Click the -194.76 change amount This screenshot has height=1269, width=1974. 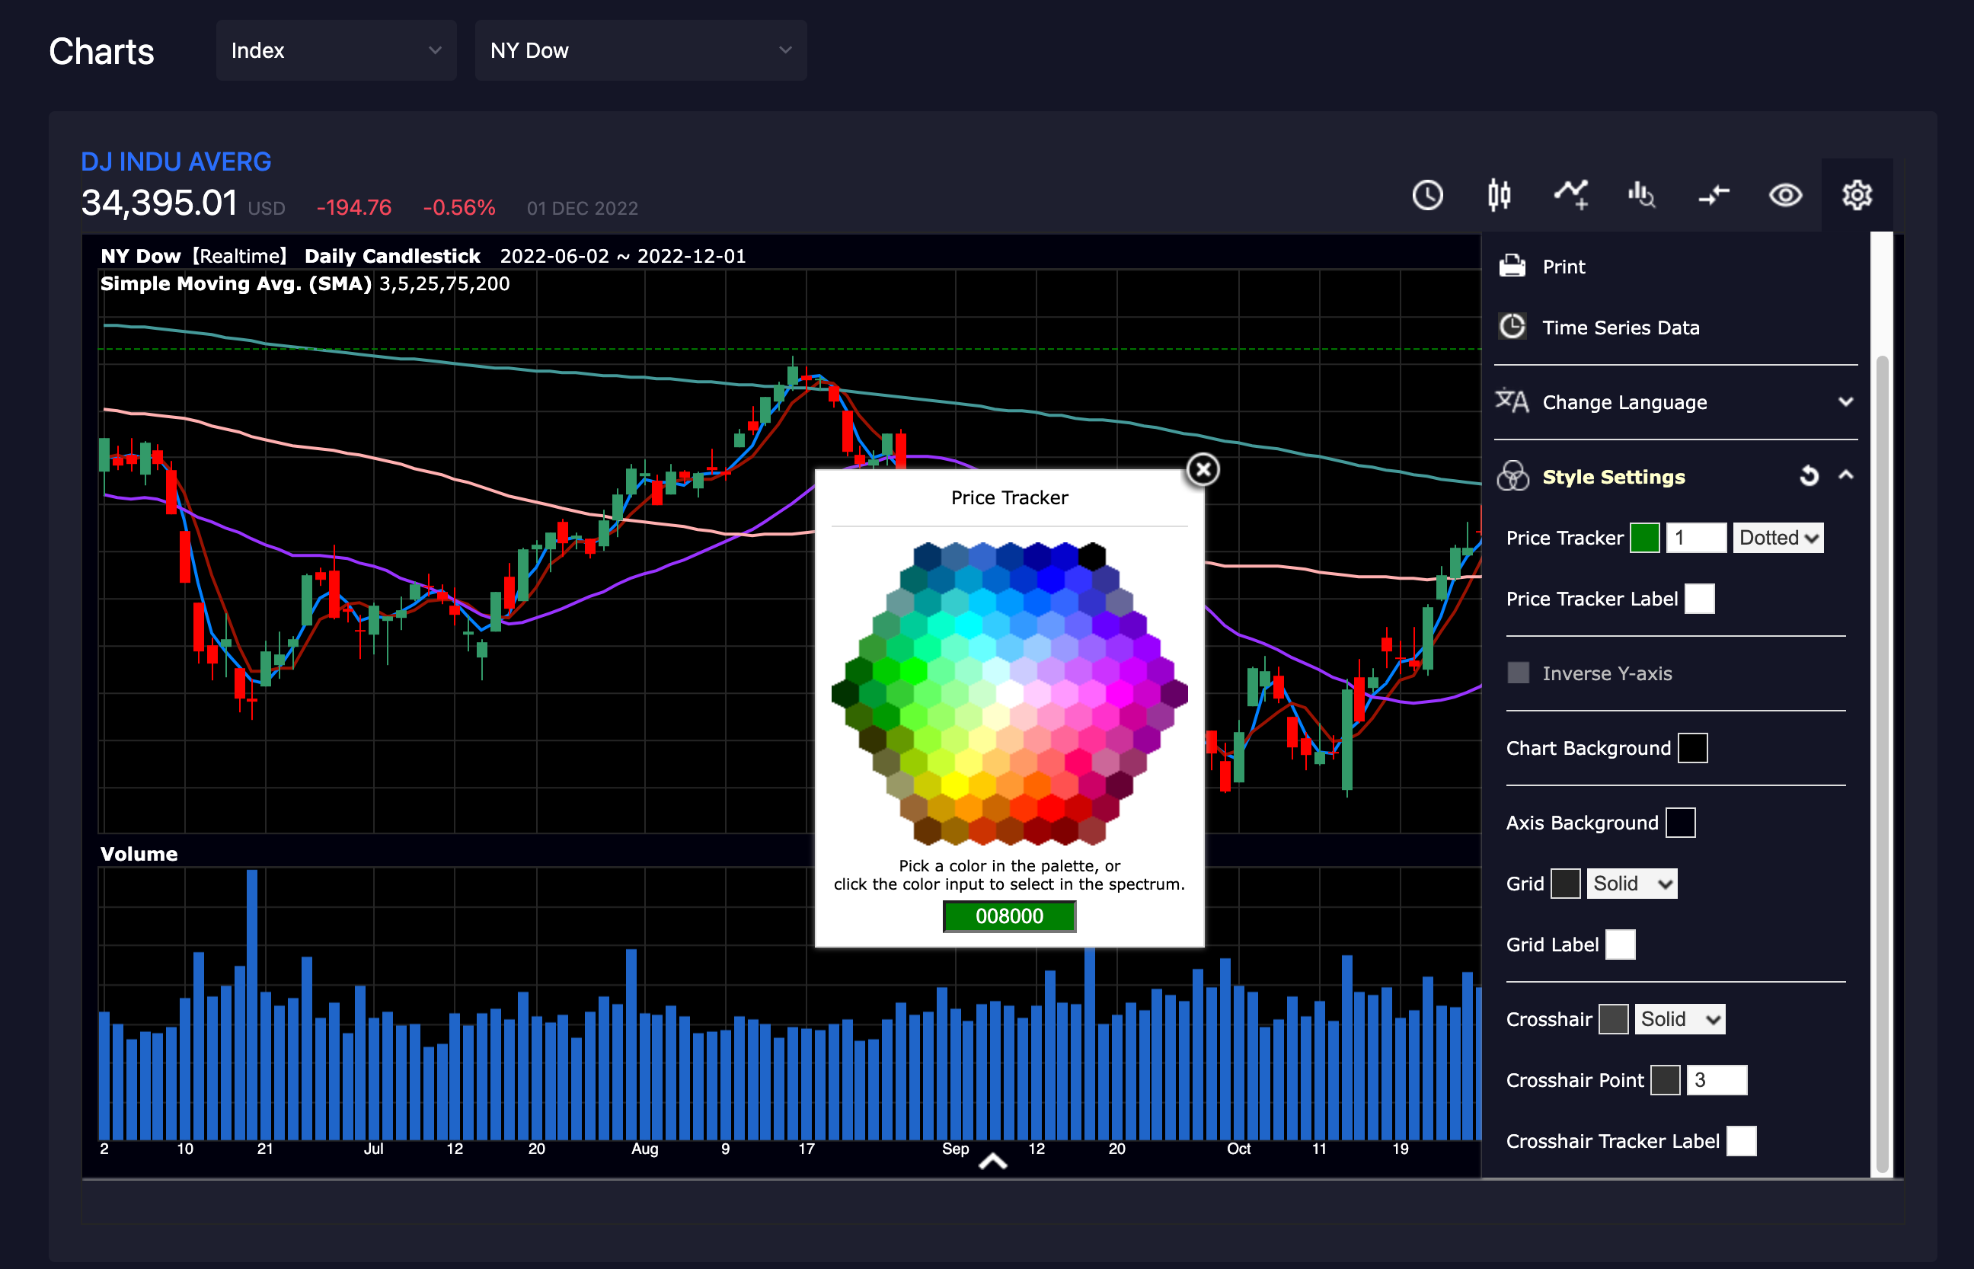353,208
